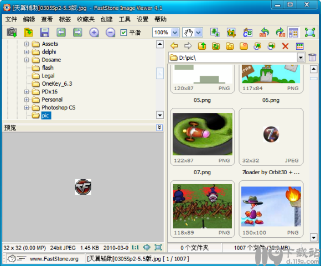Navigate forward in folder history
This screenshot has height=266, width=321.
[188, 46]
